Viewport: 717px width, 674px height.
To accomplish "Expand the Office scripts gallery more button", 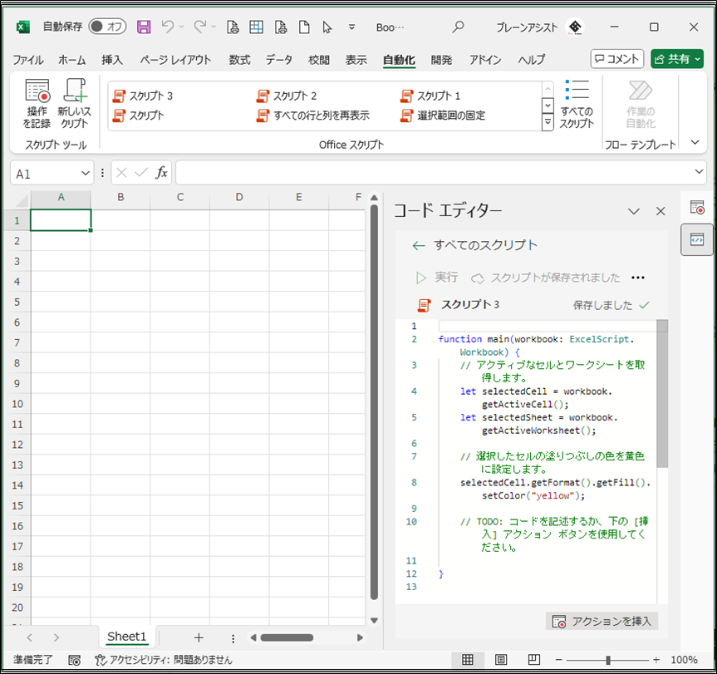I will tap(548, 122).
